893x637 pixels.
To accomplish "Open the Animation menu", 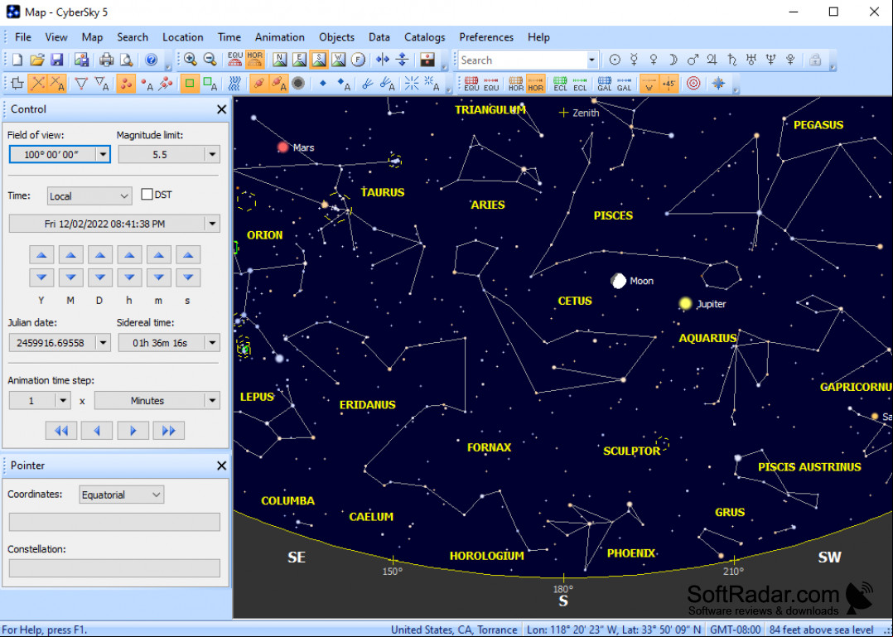I will (280, 37).
